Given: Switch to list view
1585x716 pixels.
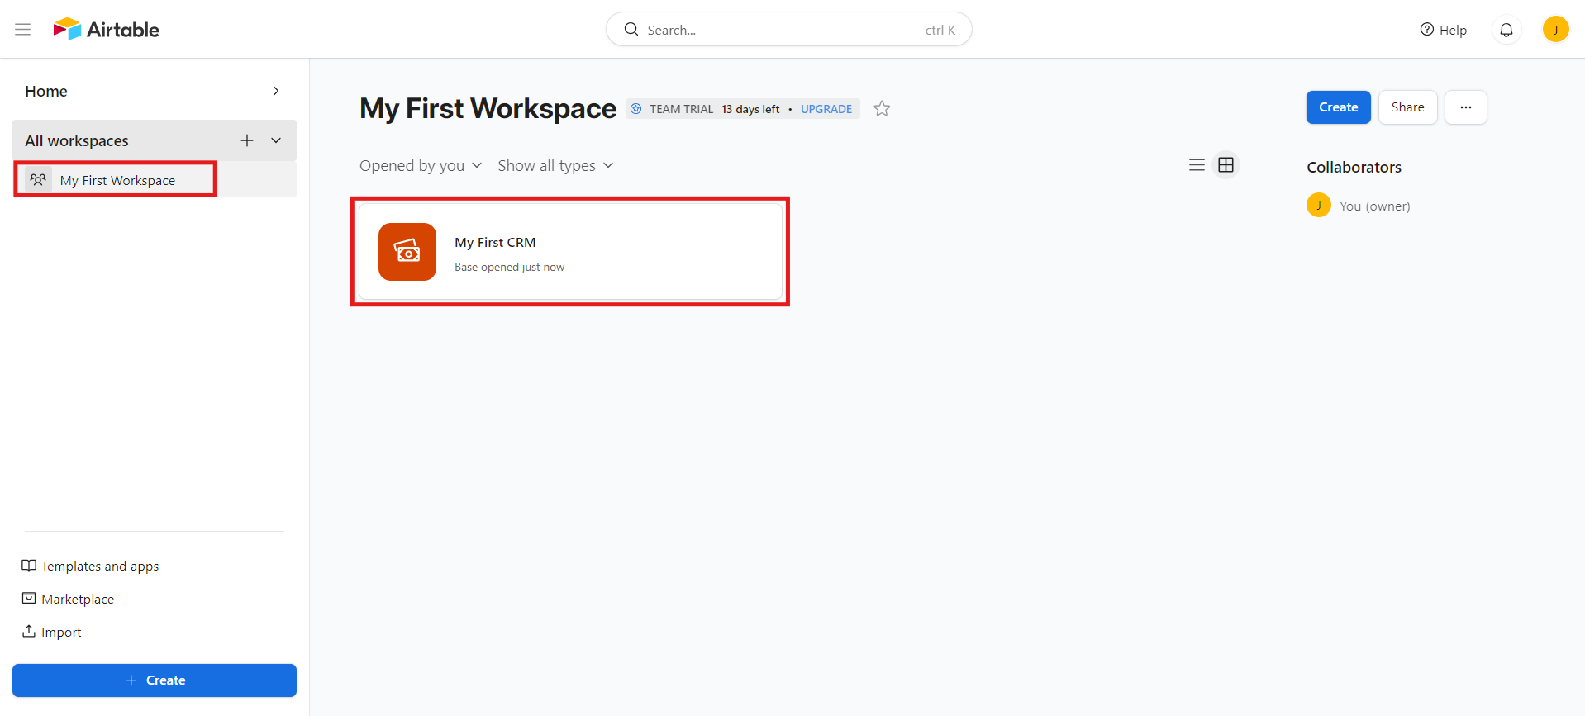Looking at the screenshot, I should point(1197,165).
